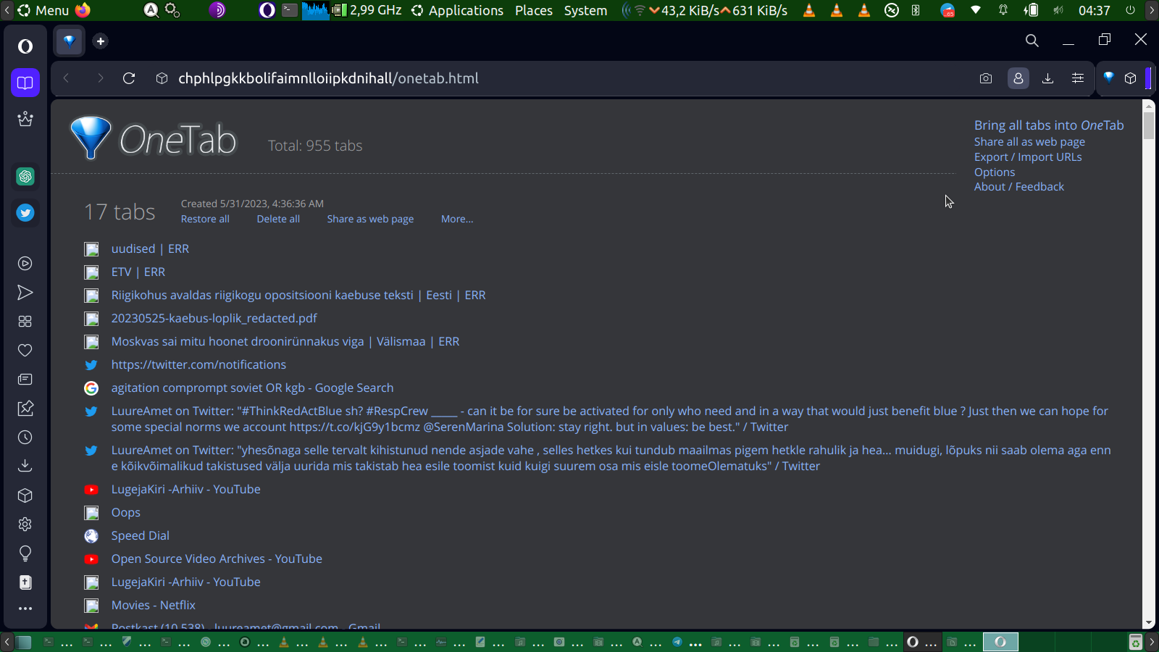The height and width of the screenshot is (652, 1159).
Task: Open the 'Movies - Netflix' saved tab
Action: point(154,605)
